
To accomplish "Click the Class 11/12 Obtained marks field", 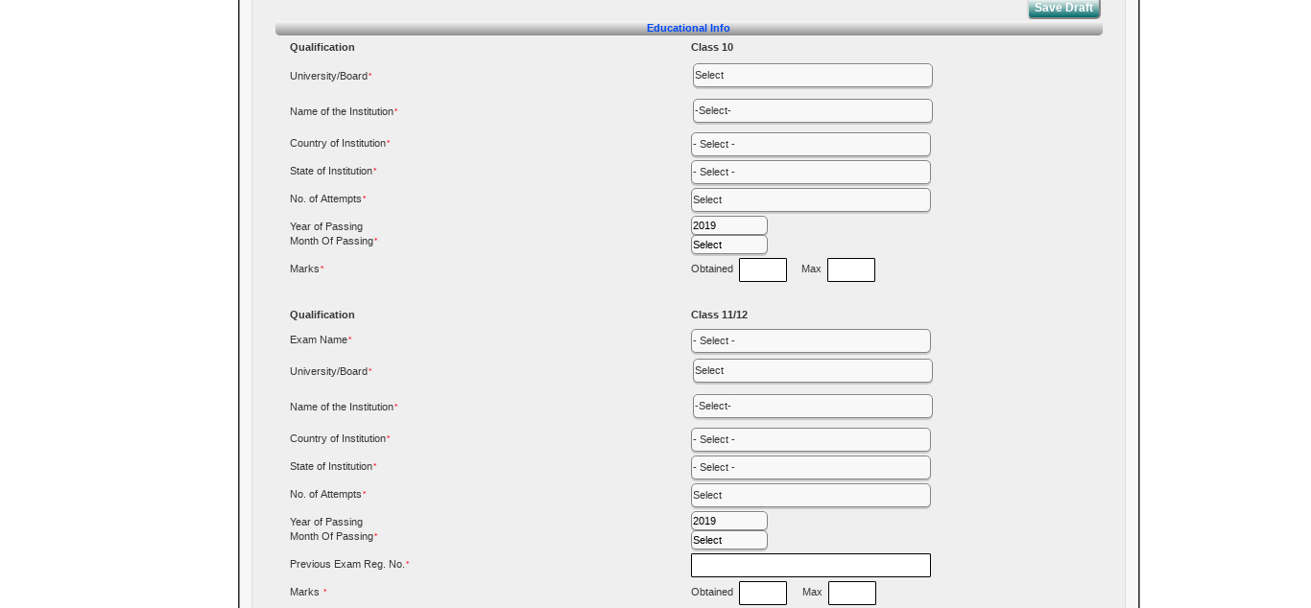I will (x=762, y=593).
